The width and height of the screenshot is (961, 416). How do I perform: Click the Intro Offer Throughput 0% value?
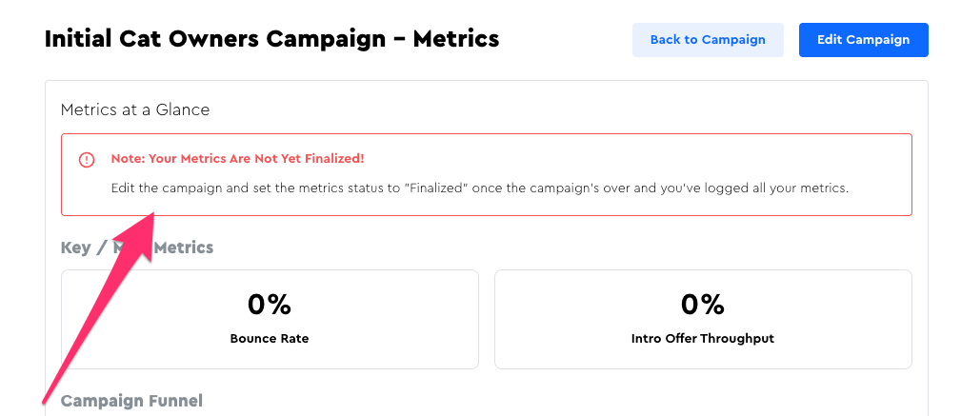pyautogui.click(x=703, y=305)
